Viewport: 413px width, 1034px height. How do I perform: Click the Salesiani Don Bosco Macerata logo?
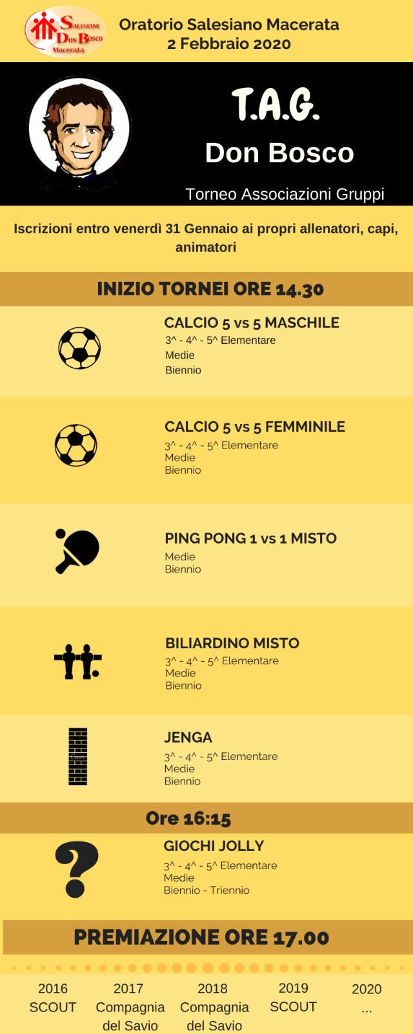click(65, 31)
